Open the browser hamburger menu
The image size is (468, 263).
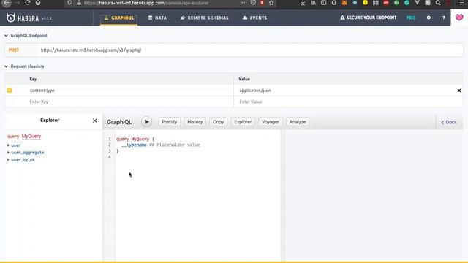[461, 3]
